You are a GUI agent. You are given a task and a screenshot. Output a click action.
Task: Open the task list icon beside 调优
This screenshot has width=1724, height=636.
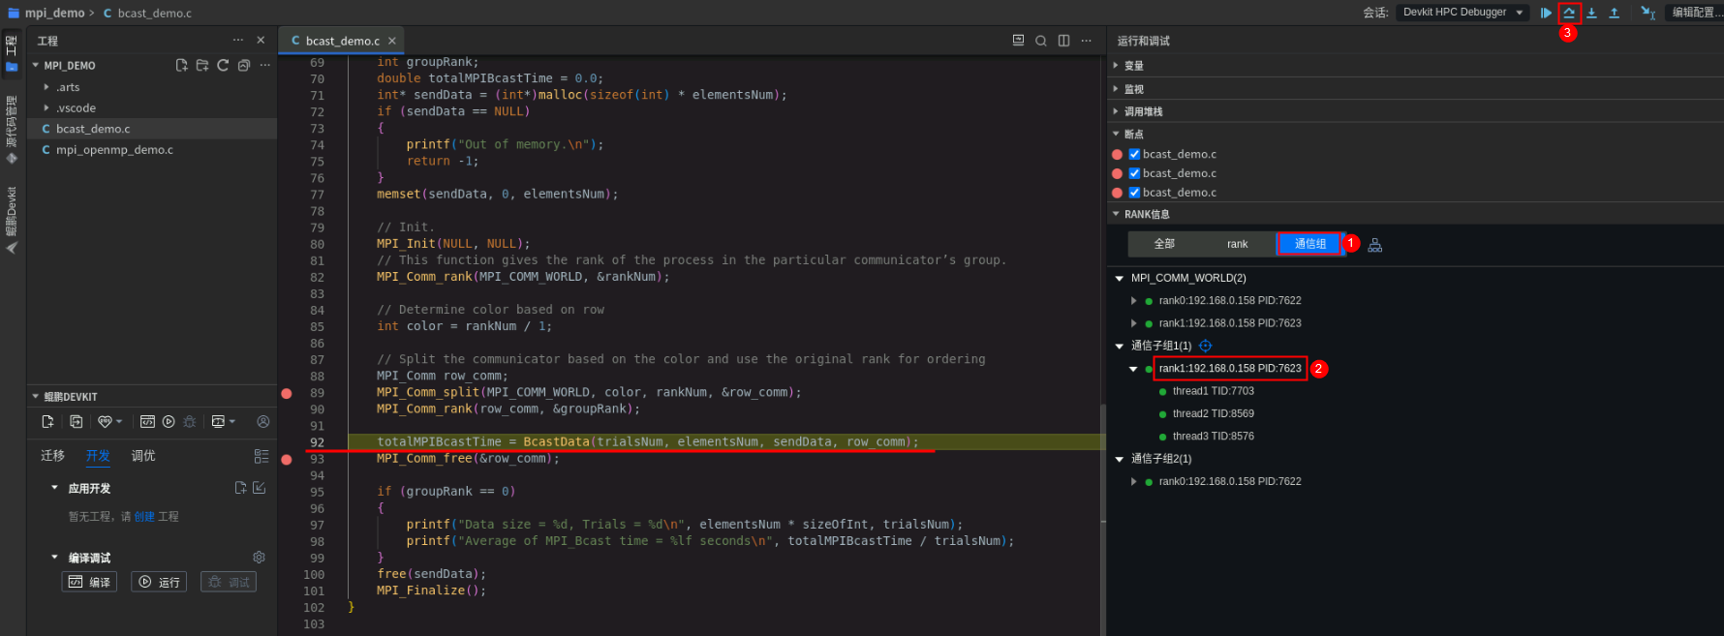[x=262, y=456]
